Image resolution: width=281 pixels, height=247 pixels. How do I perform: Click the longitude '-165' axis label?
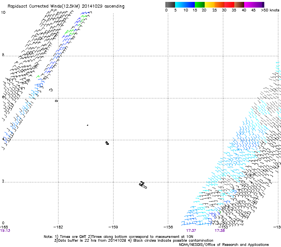pos(4,227)
